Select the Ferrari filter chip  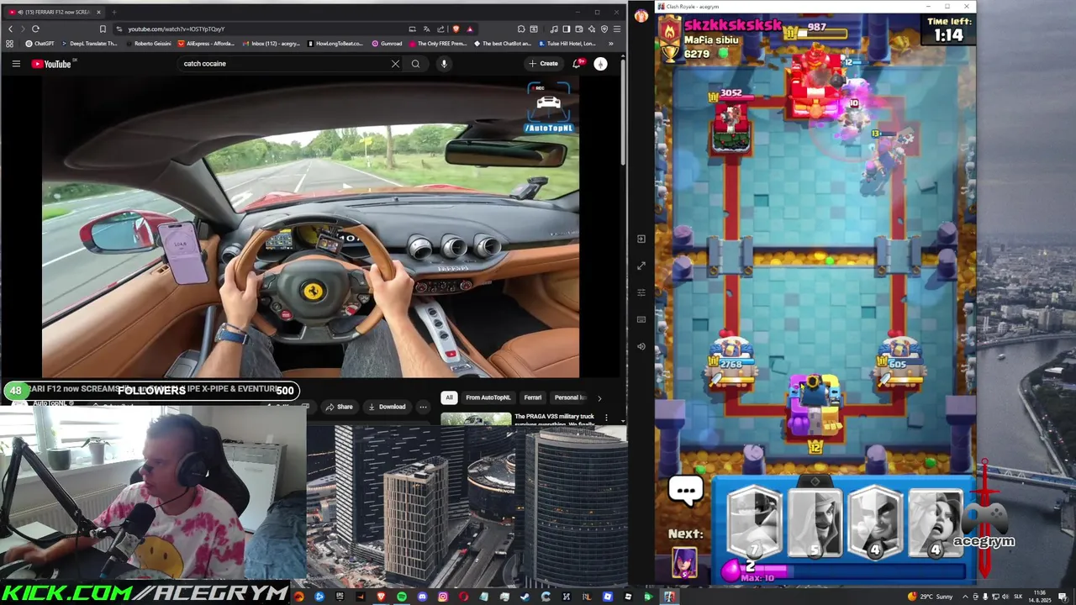point(533,397)
